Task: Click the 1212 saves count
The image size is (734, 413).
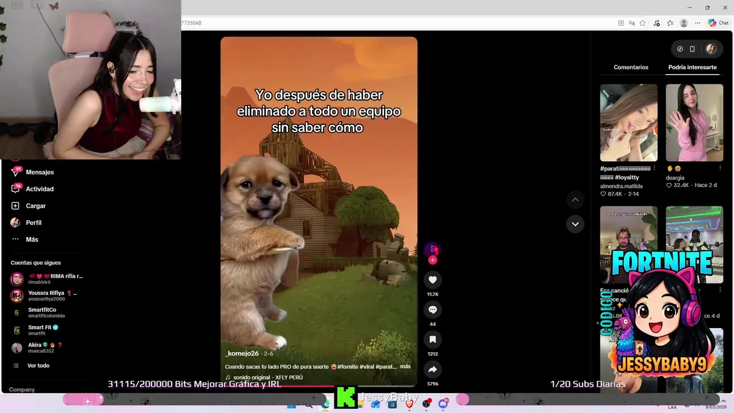Action: tap(432, 354)
